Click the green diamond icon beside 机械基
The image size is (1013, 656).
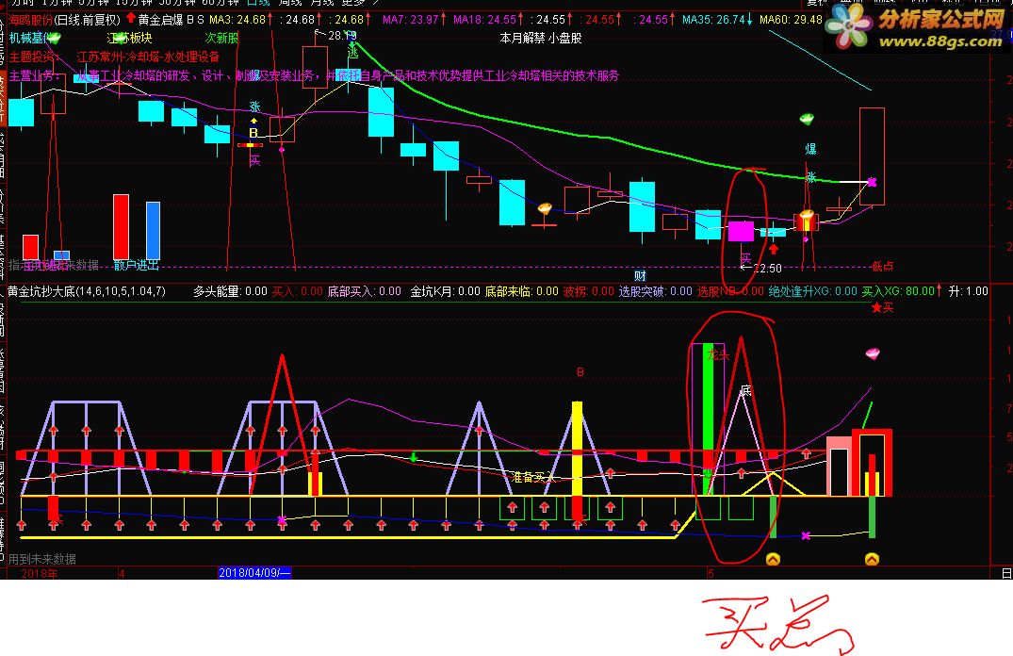pos(55,39)
